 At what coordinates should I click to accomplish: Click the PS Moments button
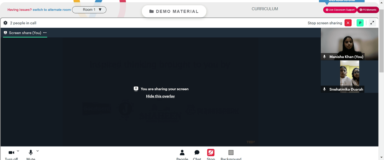pos(368,10)
